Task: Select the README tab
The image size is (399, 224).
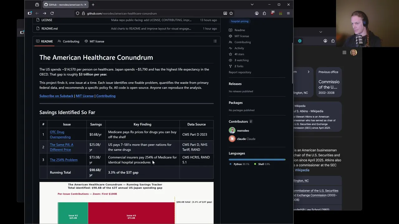Action: 44,41
